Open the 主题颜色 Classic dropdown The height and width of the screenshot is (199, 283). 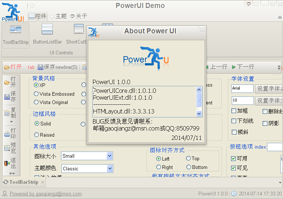(110, 169)
